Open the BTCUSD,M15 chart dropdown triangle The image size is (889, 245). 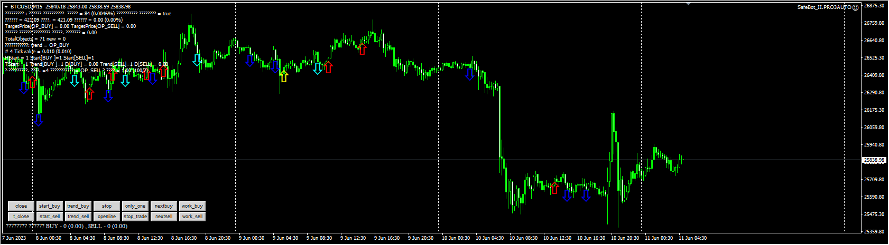click(6, 7)
